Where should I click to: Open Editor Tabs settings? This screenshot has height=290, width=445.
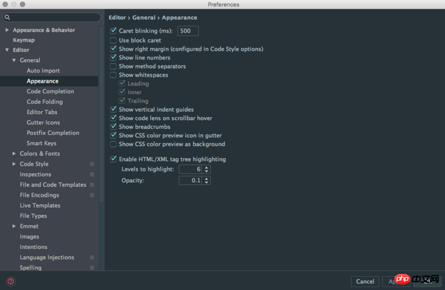pos(42,112)
